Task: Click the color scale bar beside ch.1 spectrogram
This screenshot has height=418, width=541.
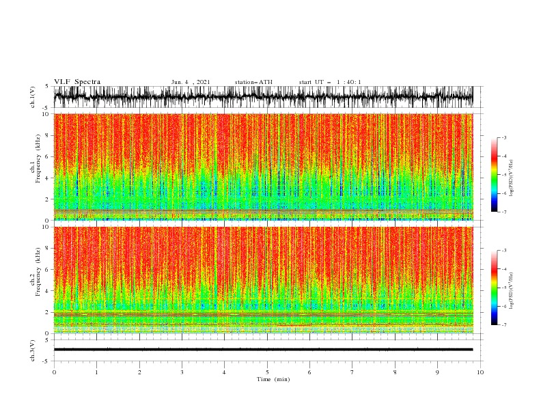Action: click(495, 175)
